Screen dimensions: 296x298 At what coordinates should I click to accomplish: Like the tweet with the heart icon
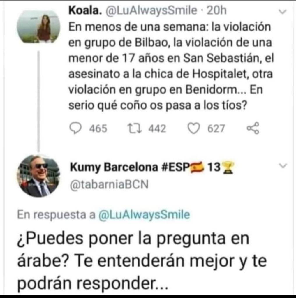point(193,128)
